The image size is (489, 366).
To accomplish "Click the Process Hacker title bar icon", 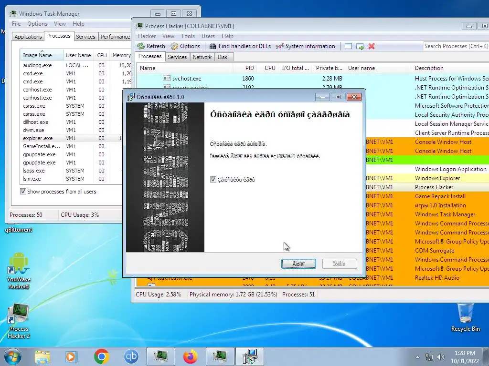I will [x=139, y=26].
